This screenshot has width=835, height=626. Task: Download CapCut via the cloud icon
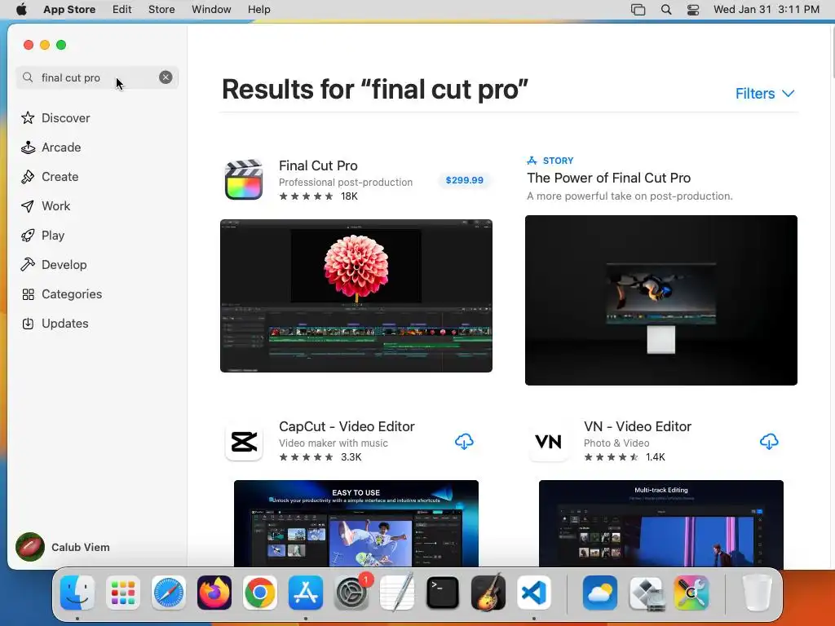coord(464,442)
